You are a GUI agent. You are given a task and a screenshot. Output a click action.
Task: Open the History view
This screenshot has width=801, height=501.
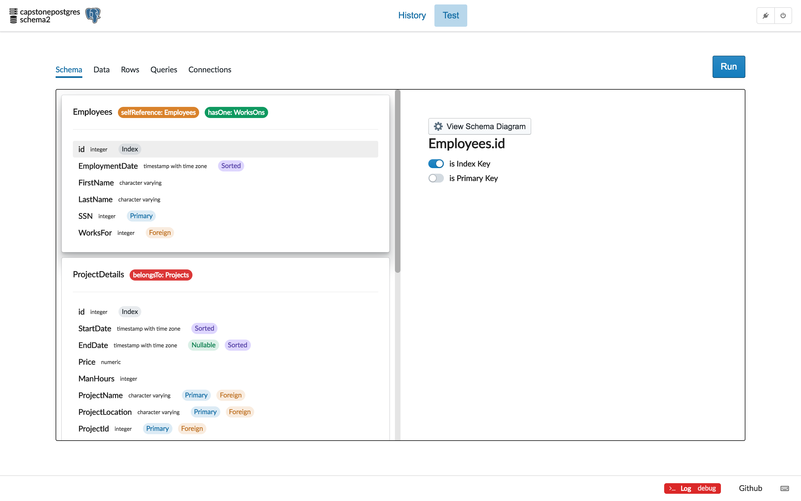click(412, 15)
